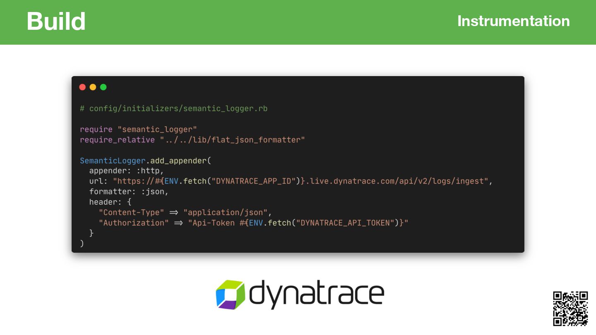Click the Dynatrace cube logo icon
Screen dimensions: 596x335
pos(230,294)
